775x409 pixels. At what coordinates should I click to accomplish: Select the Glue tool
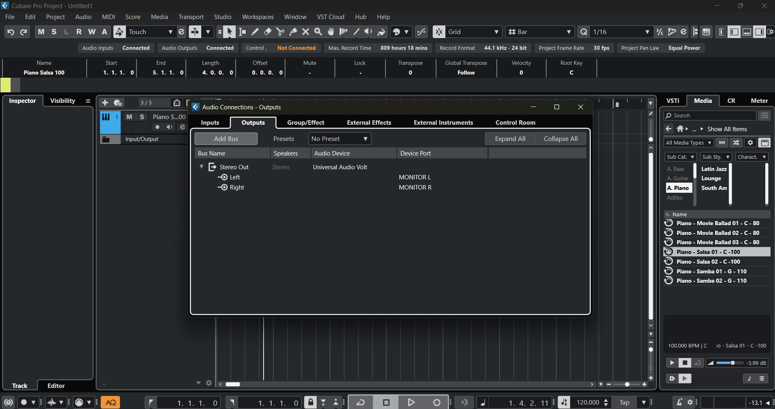(x=293, y=32)
